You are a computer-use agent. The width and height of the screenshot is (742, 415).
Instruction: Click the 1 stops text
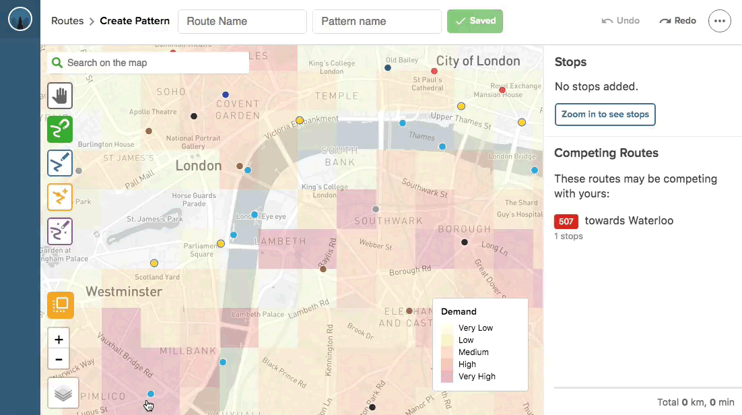point(568,236)
